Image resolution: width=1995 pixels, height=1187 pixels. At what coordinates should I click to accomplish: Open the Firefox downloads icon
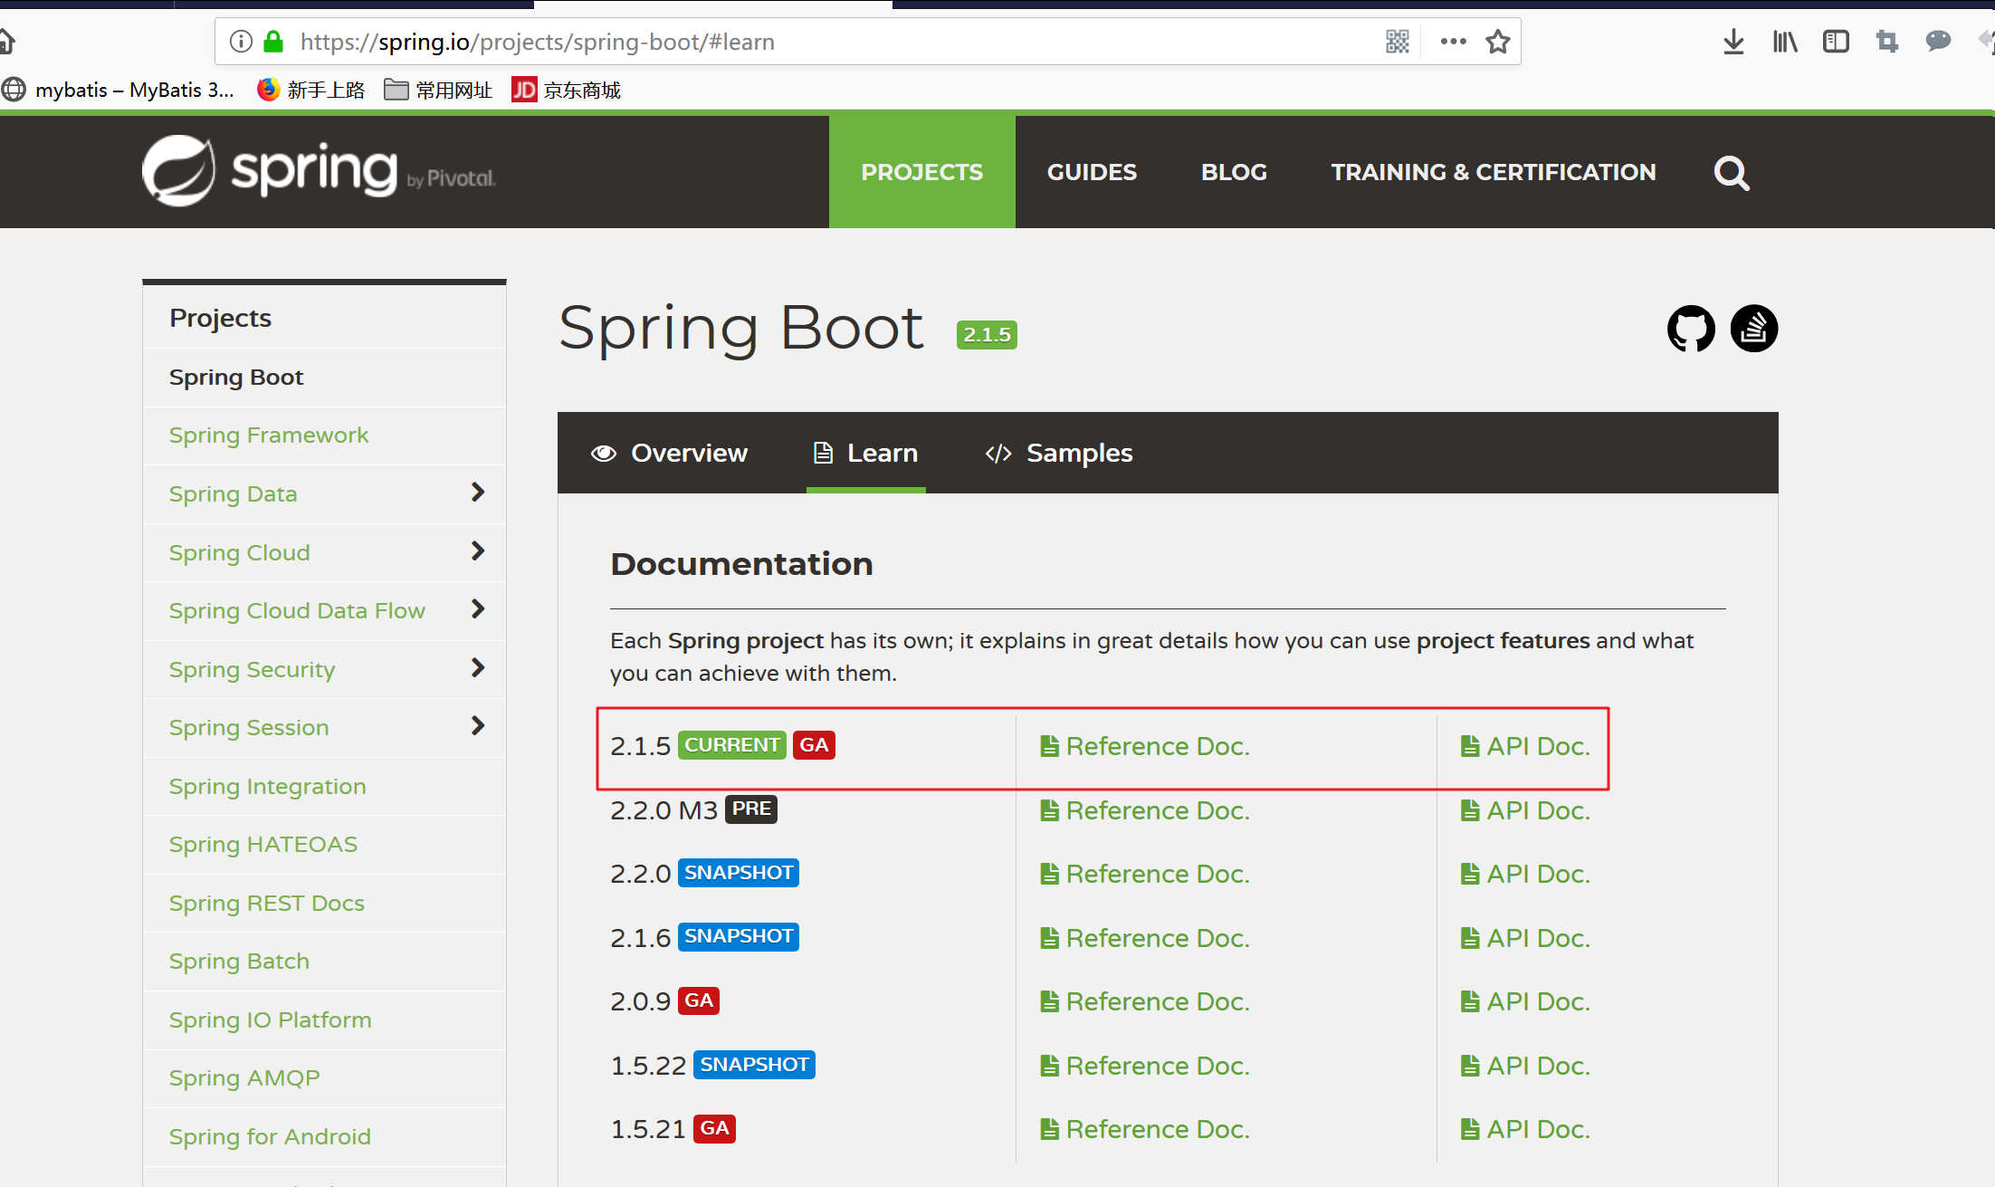(x=1732, y=41)
